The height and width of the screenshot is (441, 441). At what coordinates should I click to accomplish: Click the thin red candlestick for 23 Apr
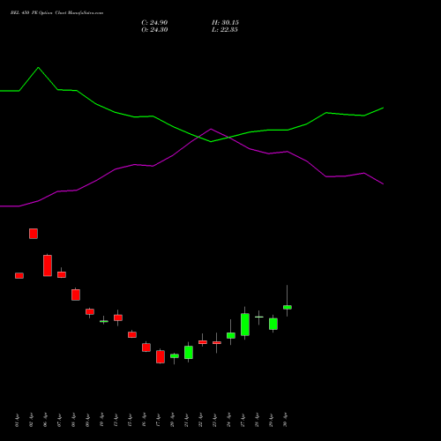217,342
